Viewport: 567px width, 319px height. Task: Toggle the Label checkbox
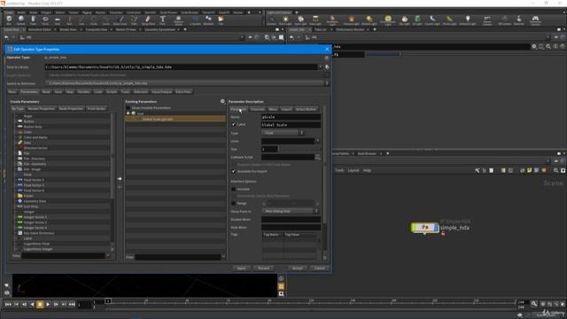coord(233,124)
